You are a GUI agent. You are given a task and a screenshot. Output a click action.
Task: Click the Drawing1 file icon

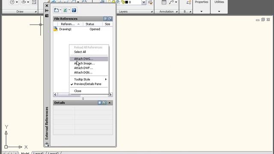(56, 29)
